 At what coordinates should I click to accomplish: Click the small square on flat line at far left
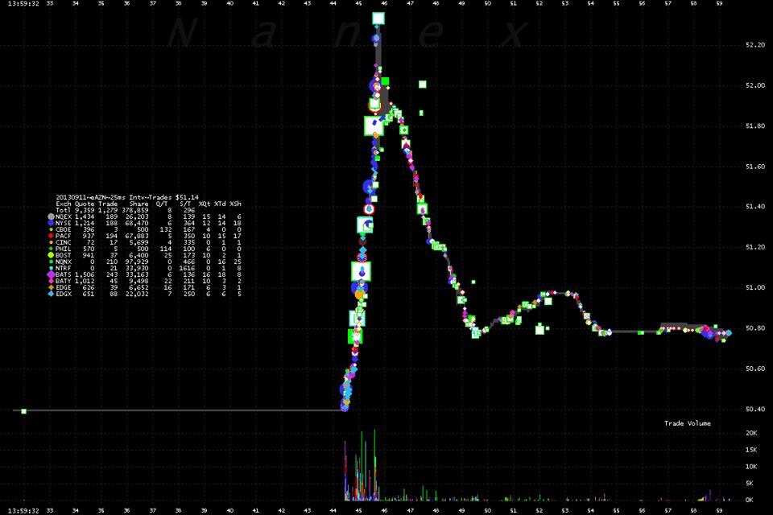(x=24, y=411)
